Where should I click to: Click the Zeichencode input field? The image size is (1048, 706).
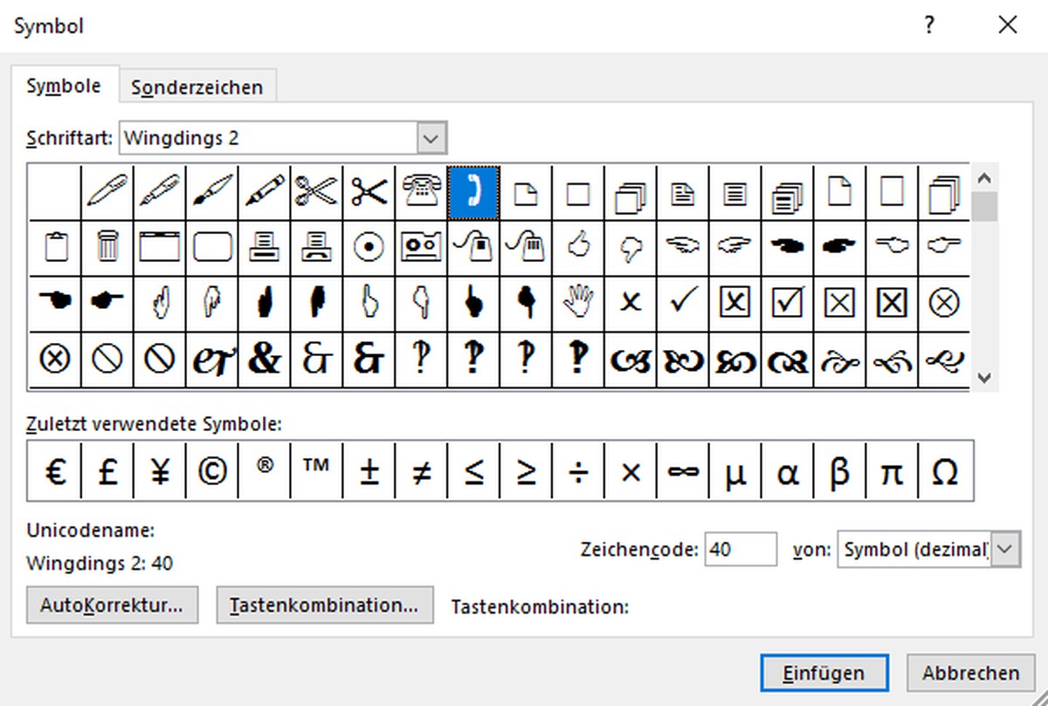click(x=739, y=549)
